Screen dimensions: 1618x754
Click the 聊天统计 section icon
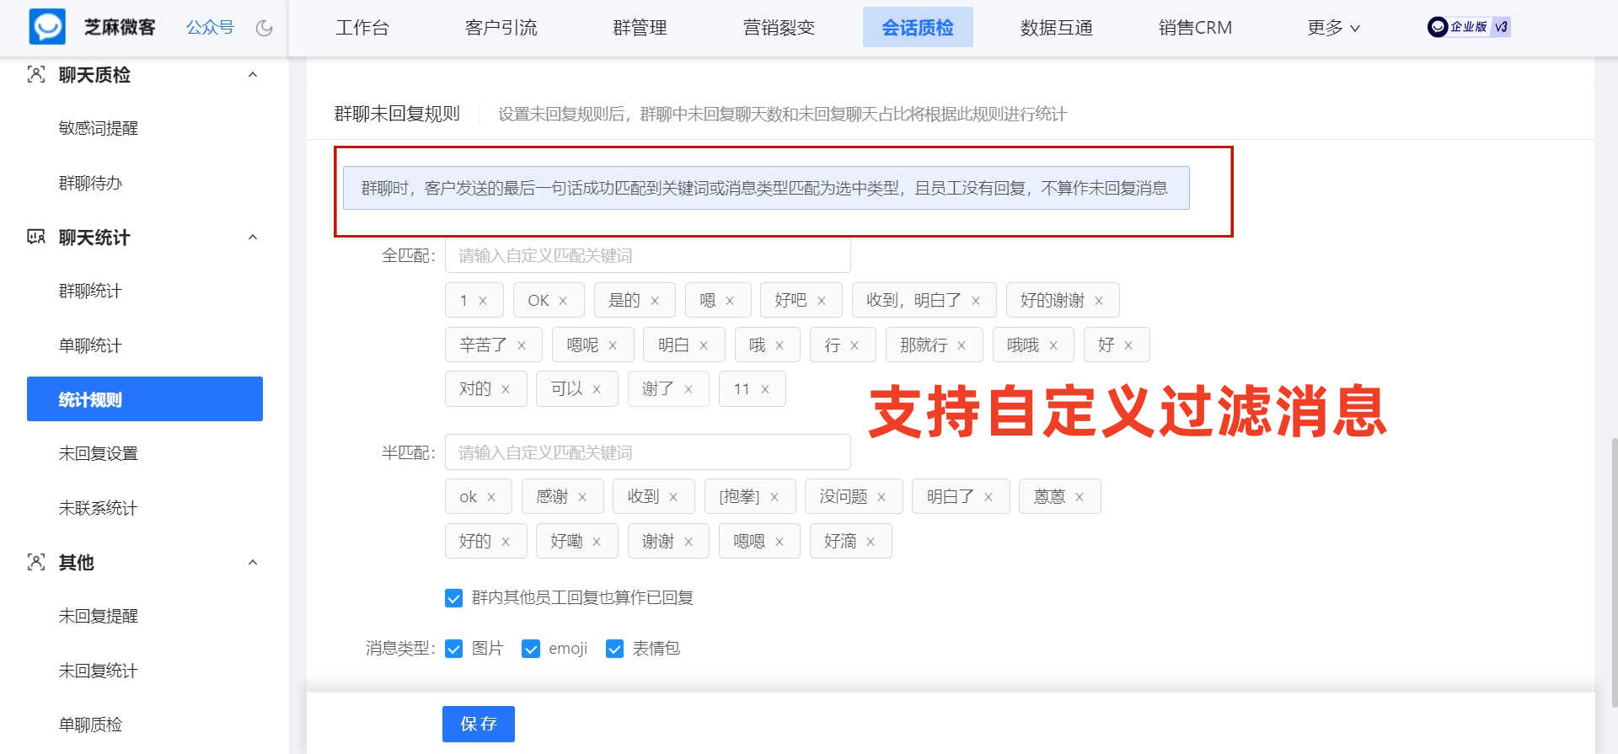point(36,237)
